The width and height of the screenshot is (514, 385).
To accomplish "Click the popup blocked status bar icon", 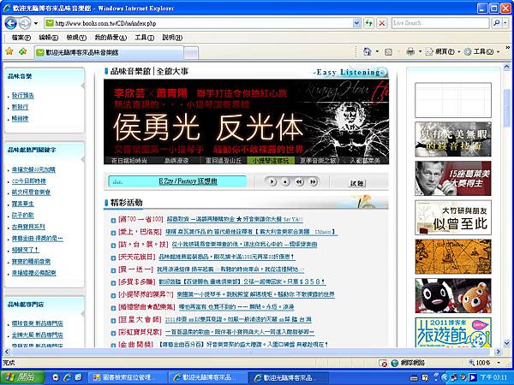I will [382, 363].
